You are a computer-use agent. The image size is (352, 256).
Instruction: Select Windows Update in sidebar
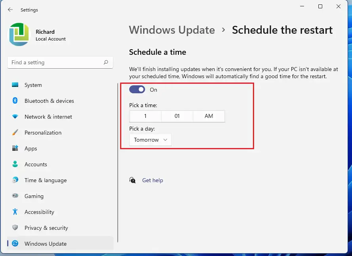pos(60,244)
